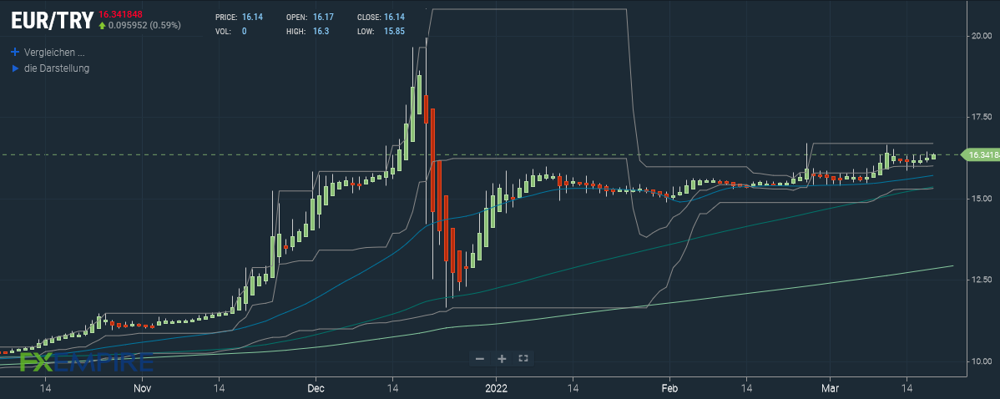
Task: Click the plus icon beside Vergleichen
Action: point(15,53)
